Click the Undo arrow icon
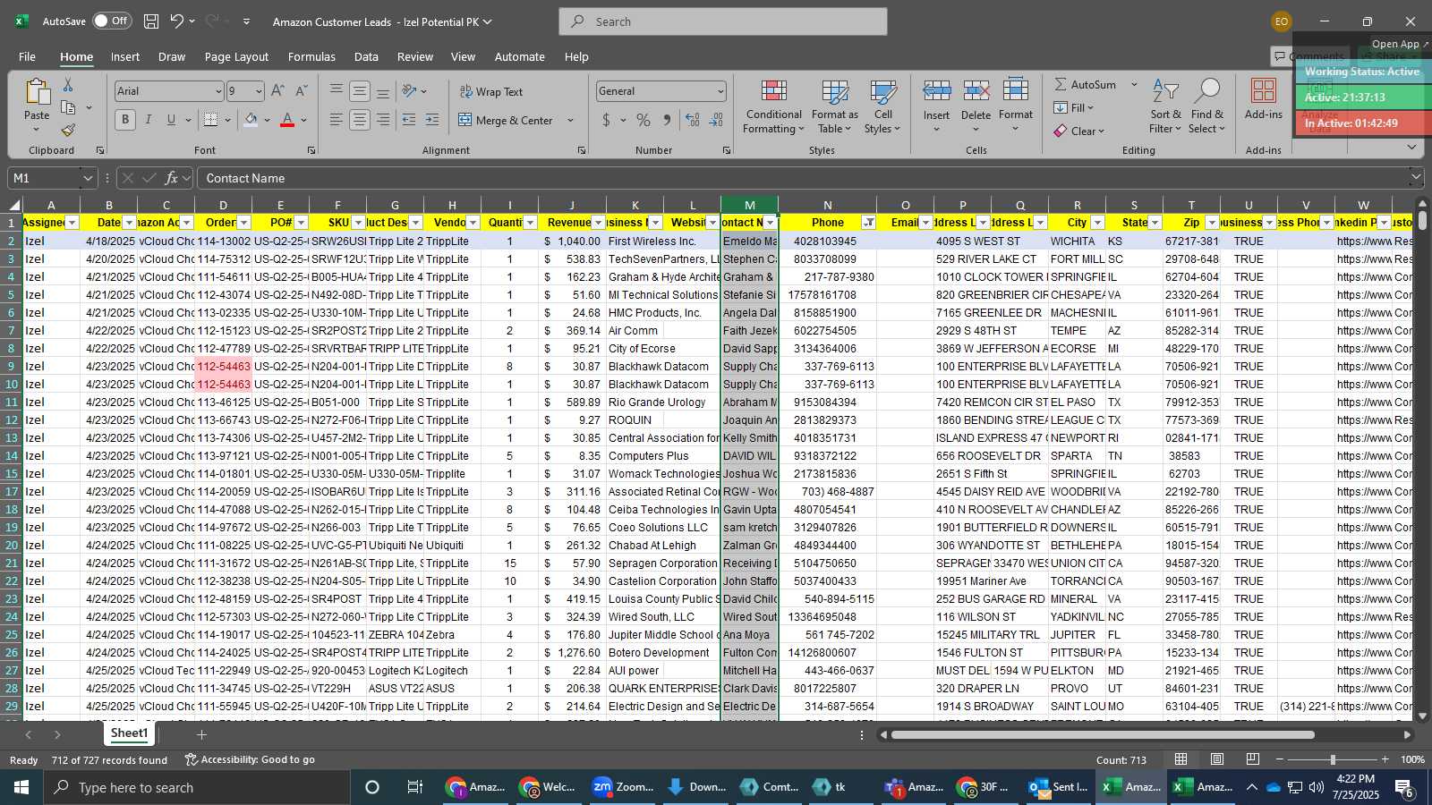1432x805 pixels. pos(177,21)
